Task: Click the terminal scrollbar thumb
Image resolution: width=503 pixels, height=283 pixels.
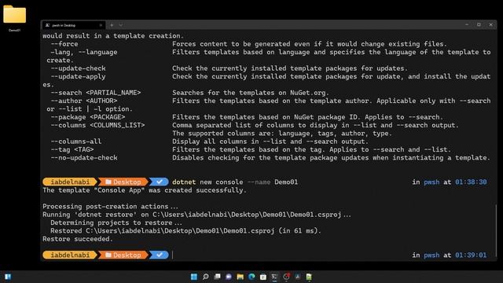Action: coord(496,230)
